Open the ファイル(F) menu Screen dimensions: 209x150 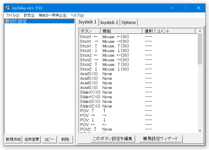point(12,15)
